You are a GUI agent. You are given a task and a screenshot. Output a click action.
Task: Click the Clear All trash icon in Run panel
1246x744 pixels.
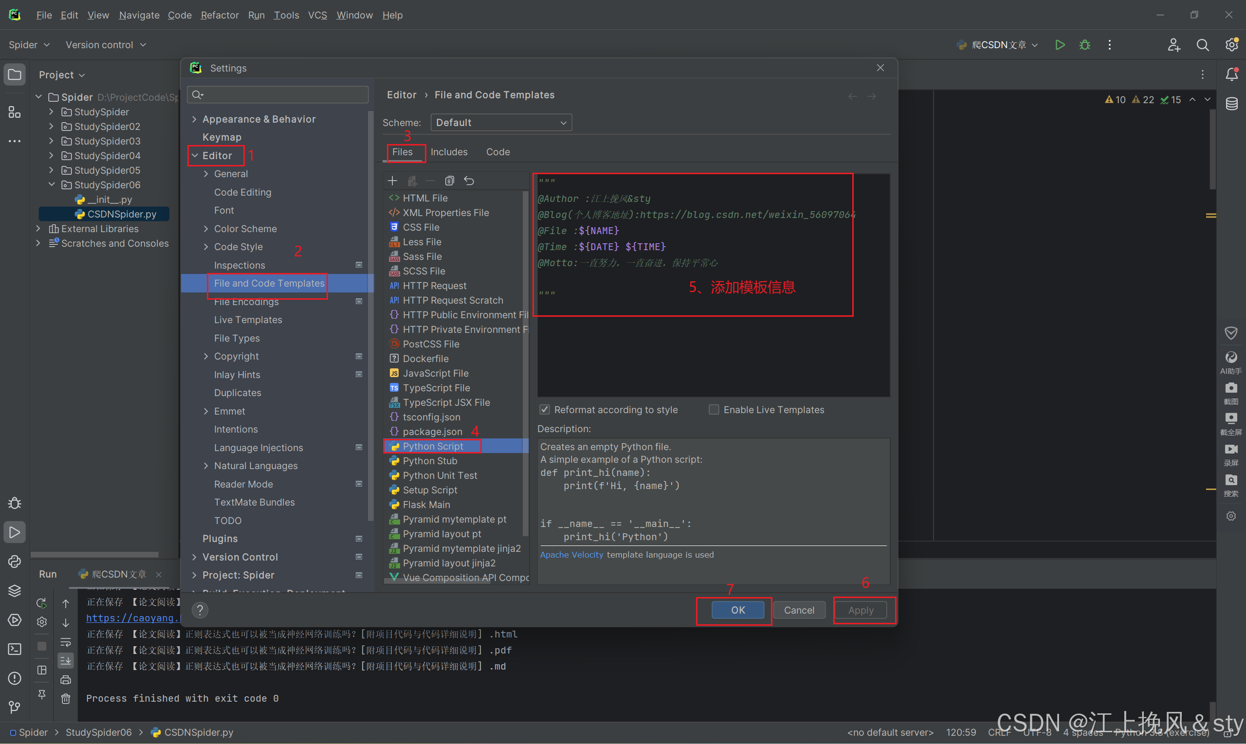point(66,698)
